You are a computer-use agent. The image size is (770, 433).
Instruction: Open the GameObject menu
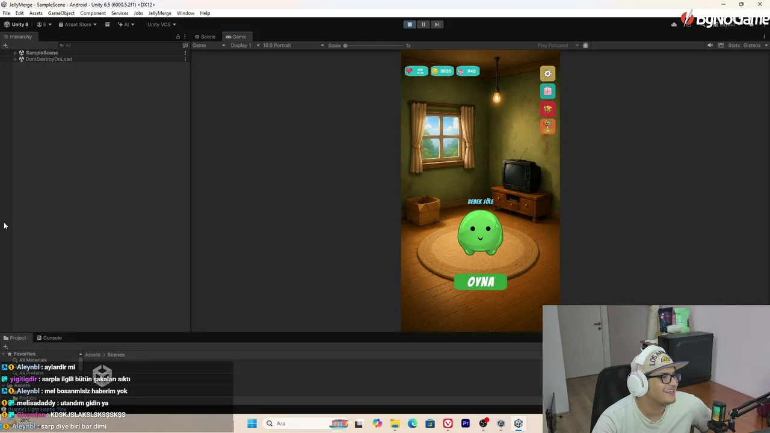pos(61,13)
